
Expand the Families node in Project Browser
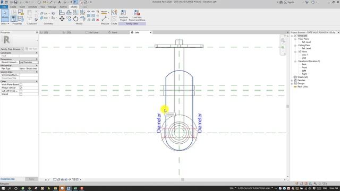click(292, 80)
